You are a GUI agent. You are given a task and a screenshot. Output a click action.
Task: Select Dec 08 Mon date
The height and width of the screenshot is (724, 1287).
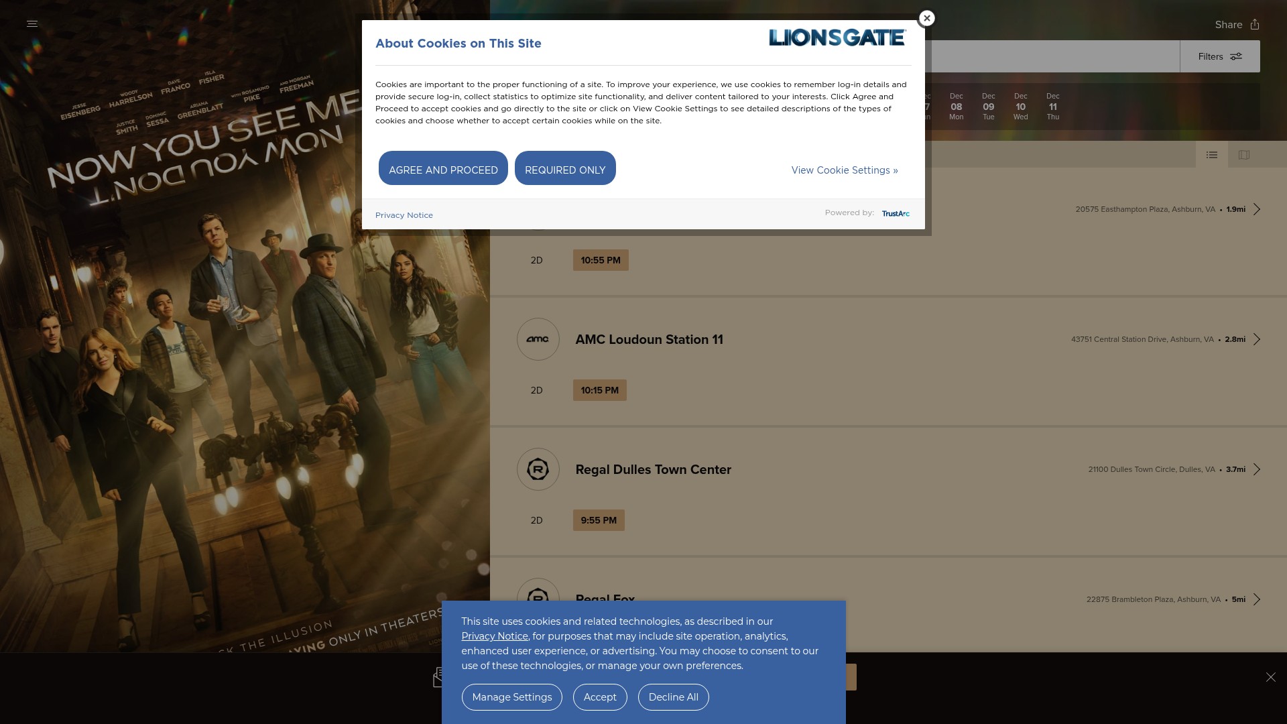[957, 107]
